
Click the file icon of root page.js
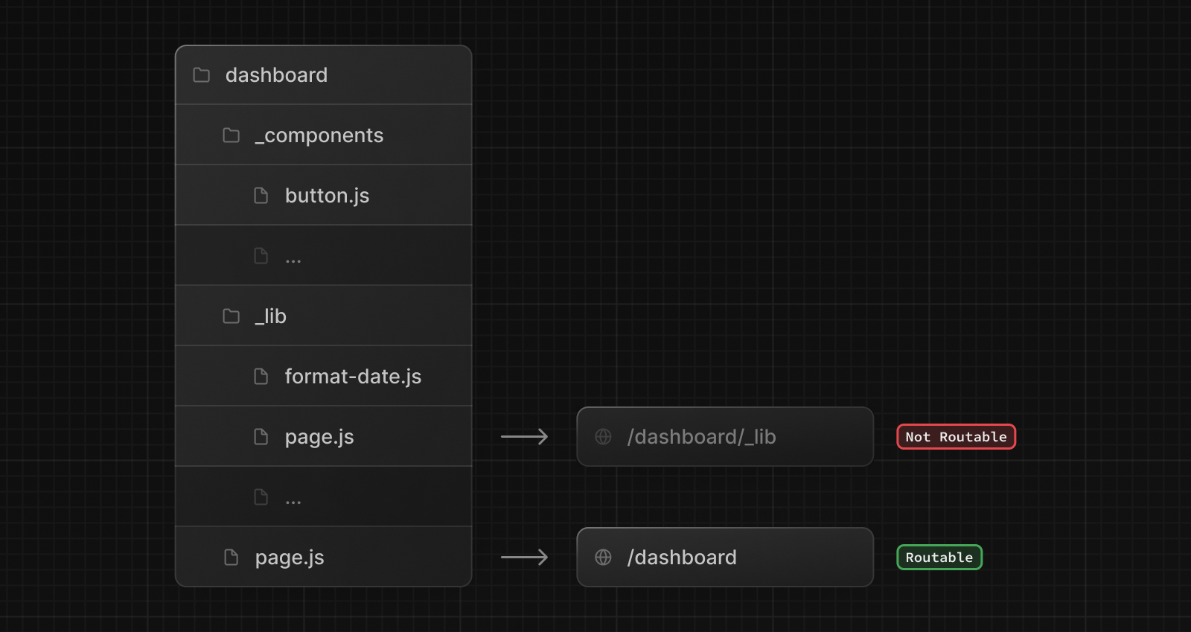(232, 558)
